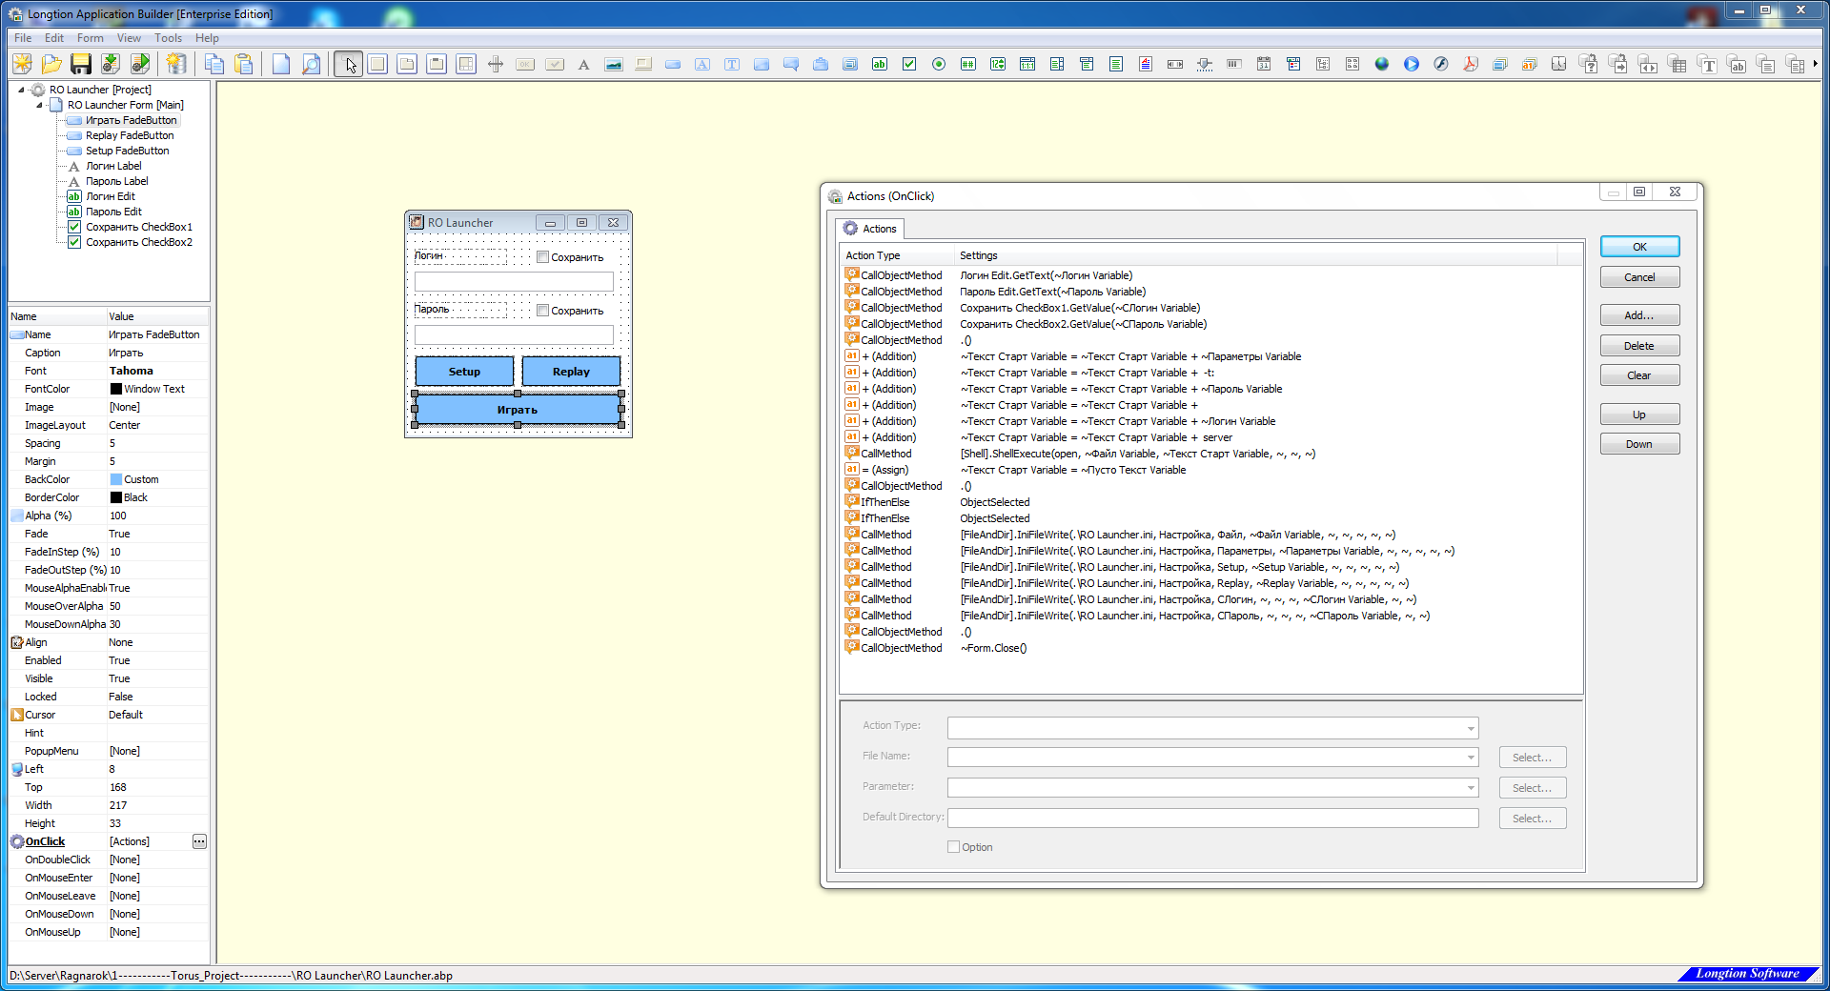Open the Action Type dropdown

coord(1471,728)
